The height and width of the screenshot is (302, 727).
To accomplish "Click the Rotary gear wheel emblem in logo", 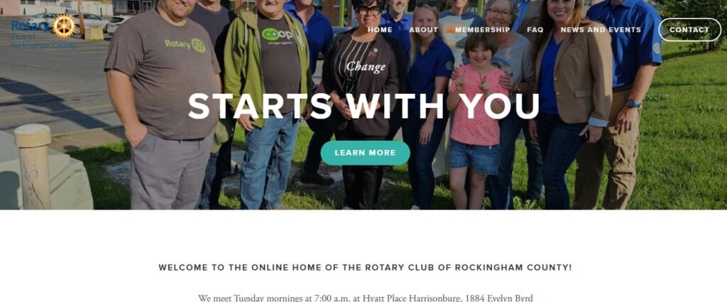I will tap(64, 26).
